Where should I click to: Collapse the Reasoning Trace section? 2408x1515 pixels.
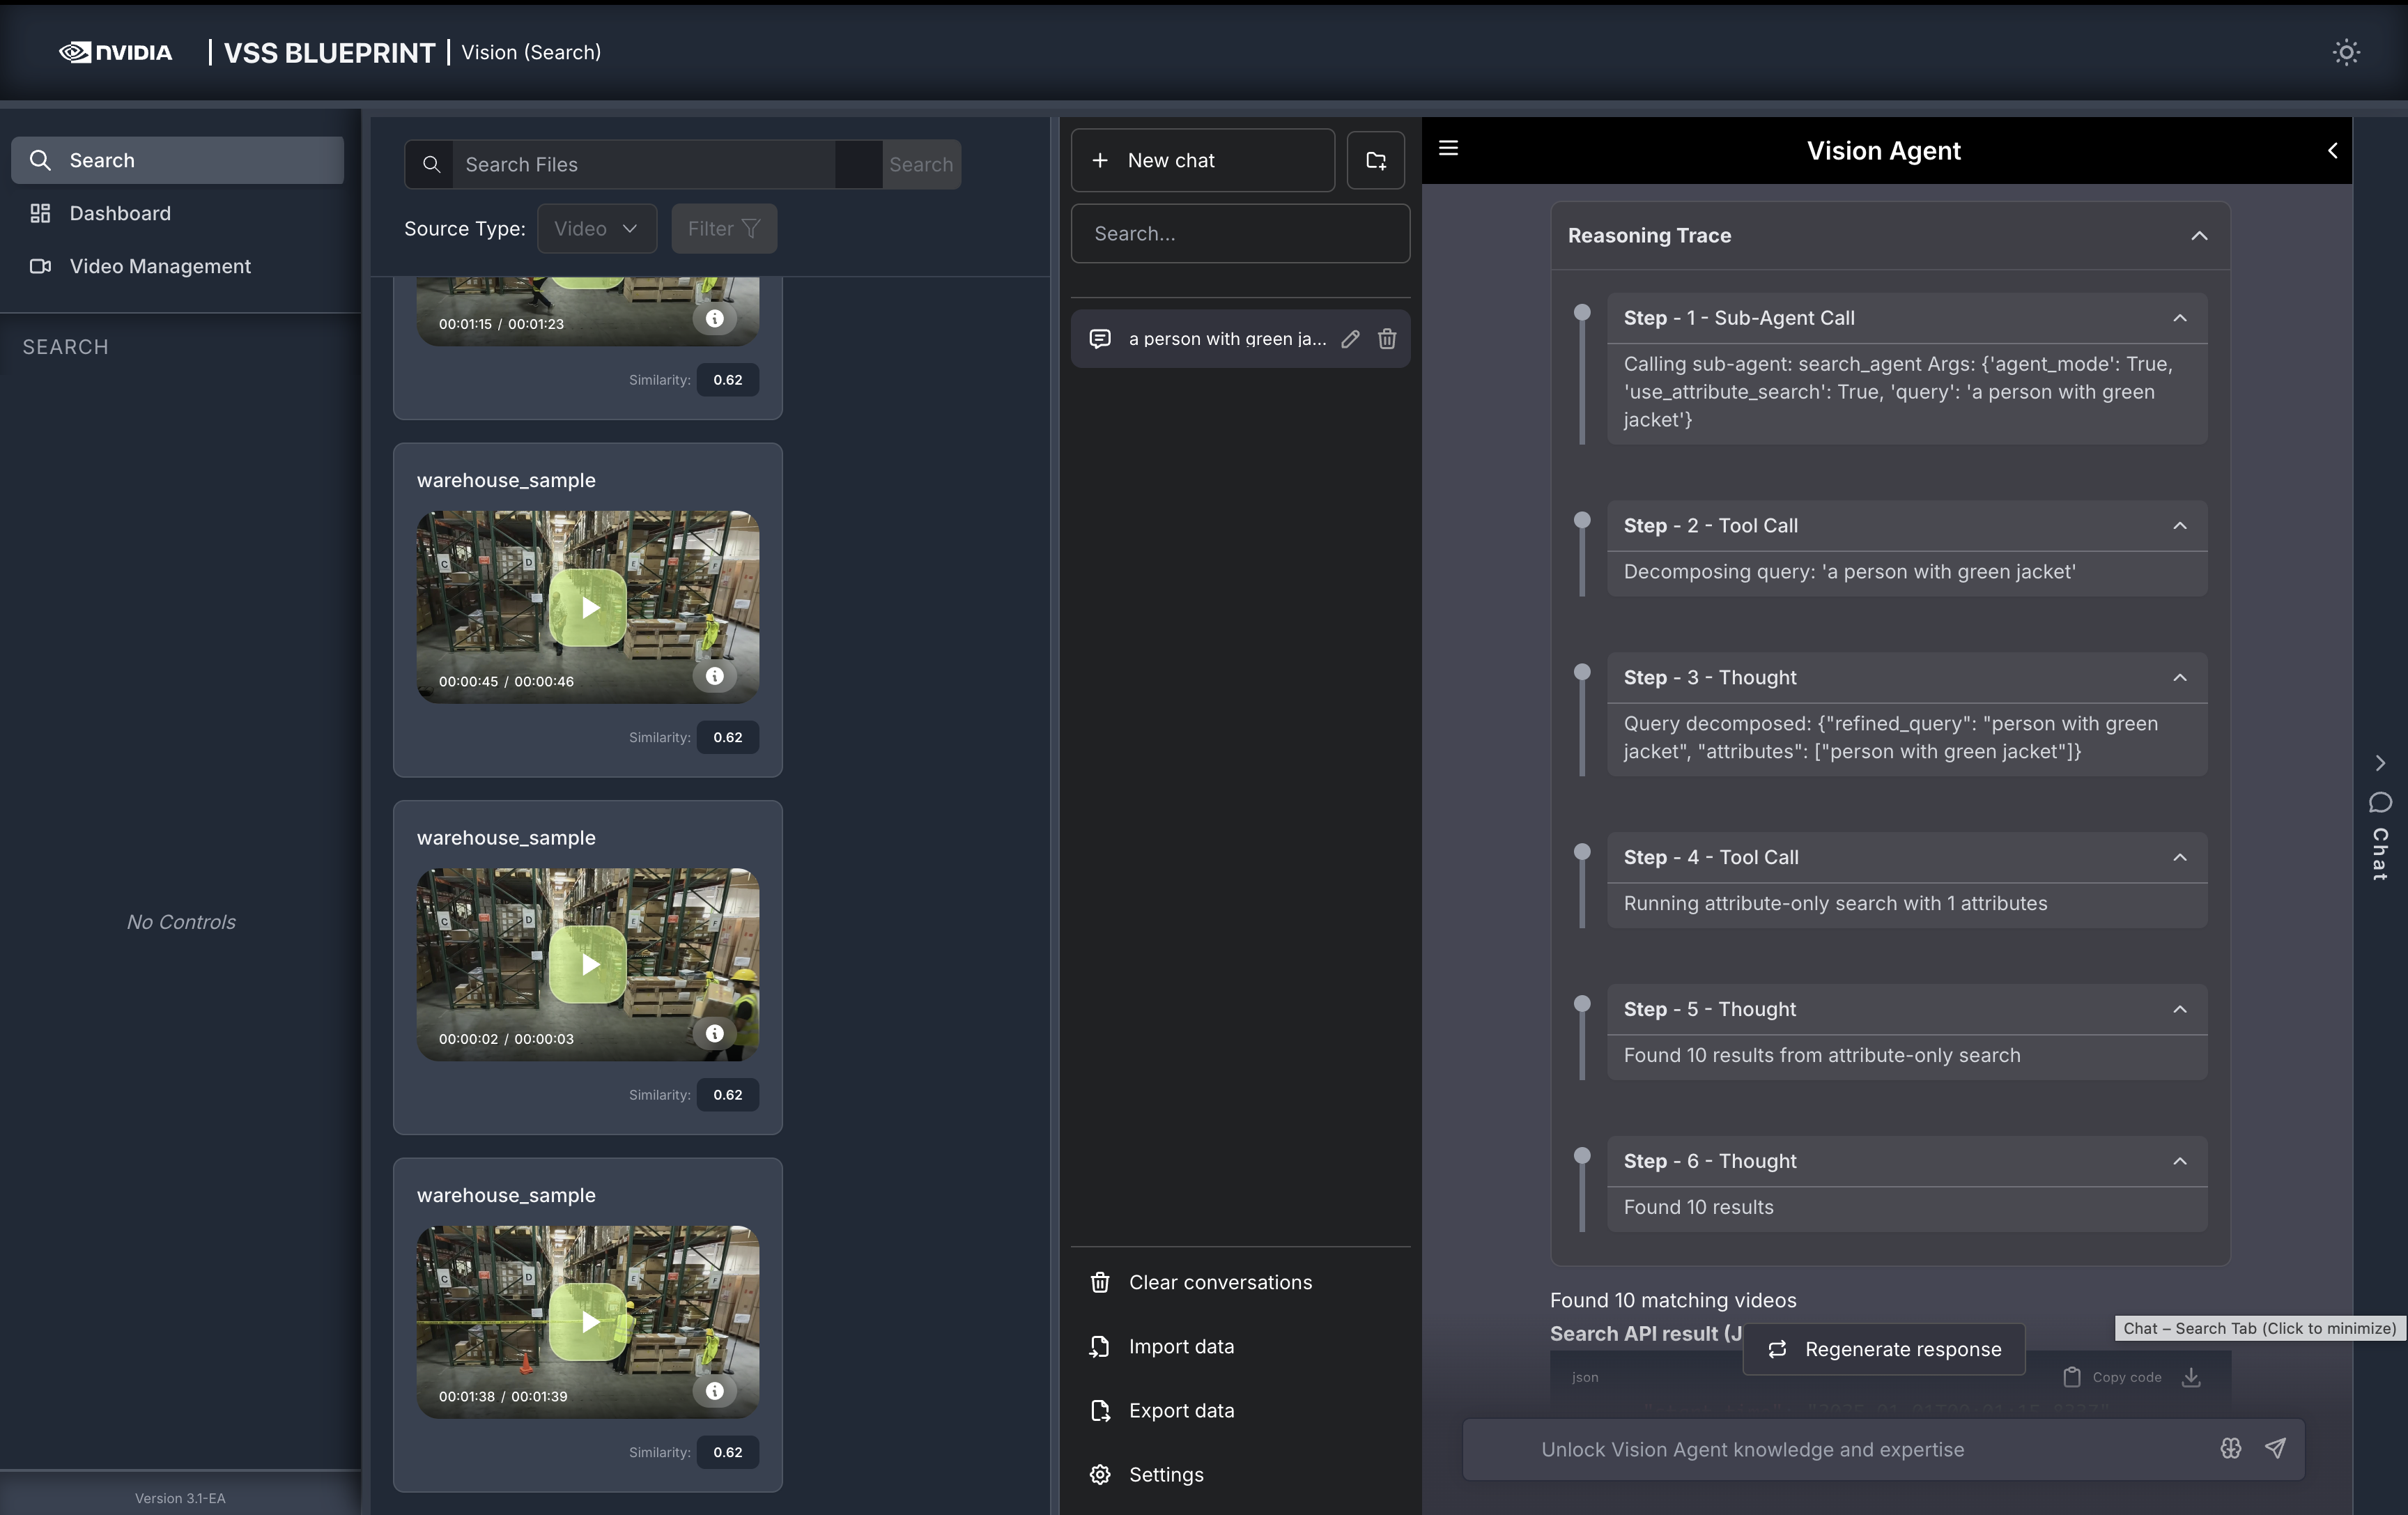pyautogui.click(x=2199, y=236)
